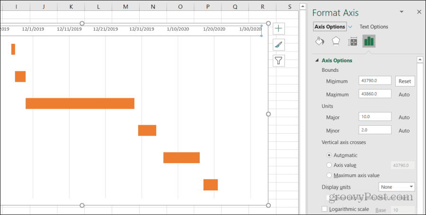Select column header P

[208, 7]
